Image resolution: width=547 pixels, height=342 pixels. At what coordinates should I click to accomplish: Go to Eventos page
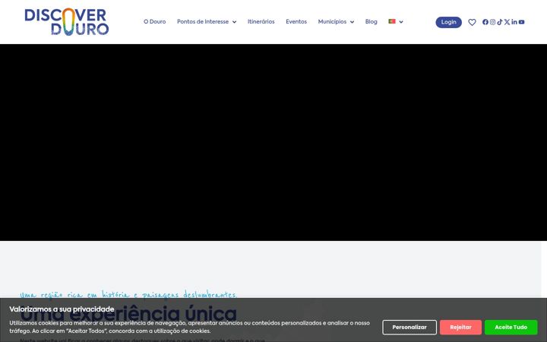[296, 21]
